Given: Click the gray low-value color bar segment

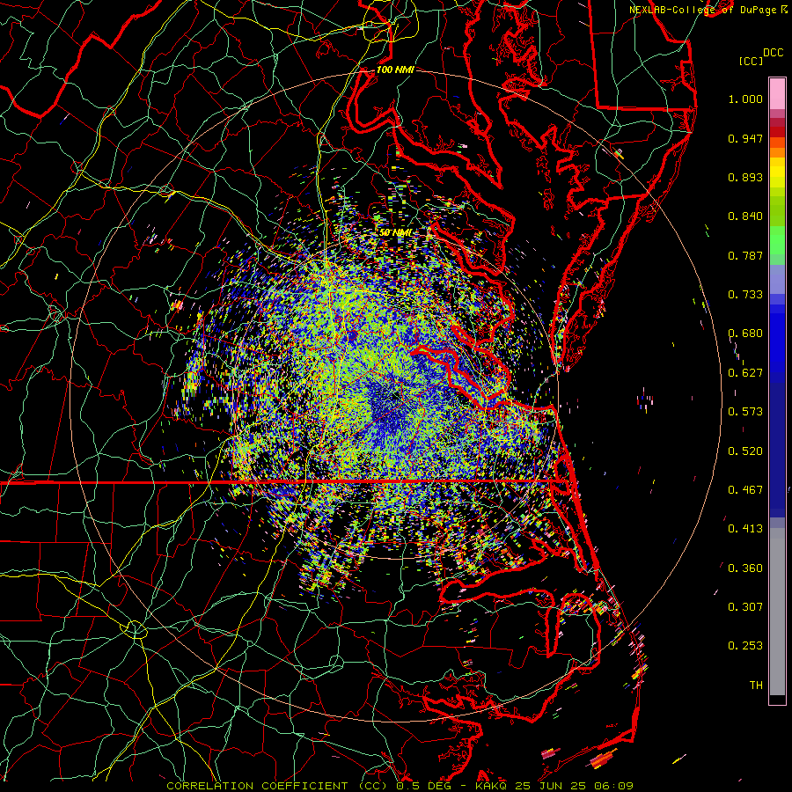Looking at the screenshot, I should [777, 612].
